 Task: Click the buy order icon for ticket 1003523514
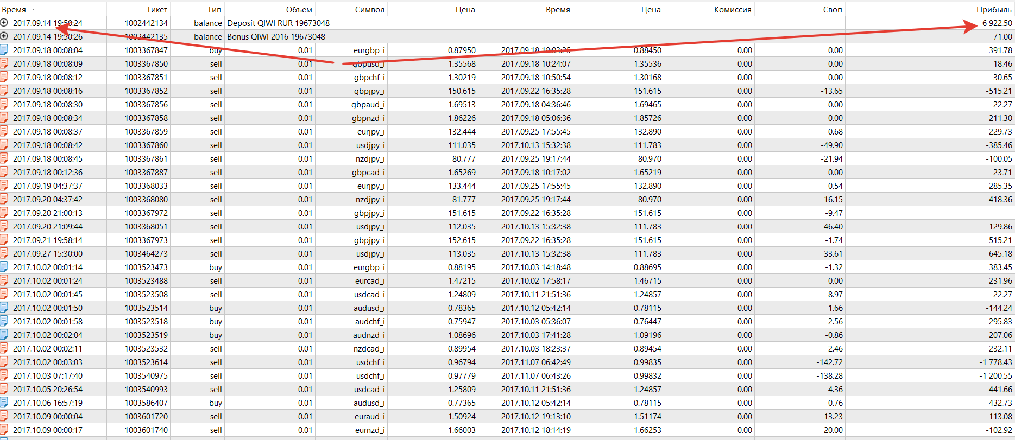[x=4, y=308]
